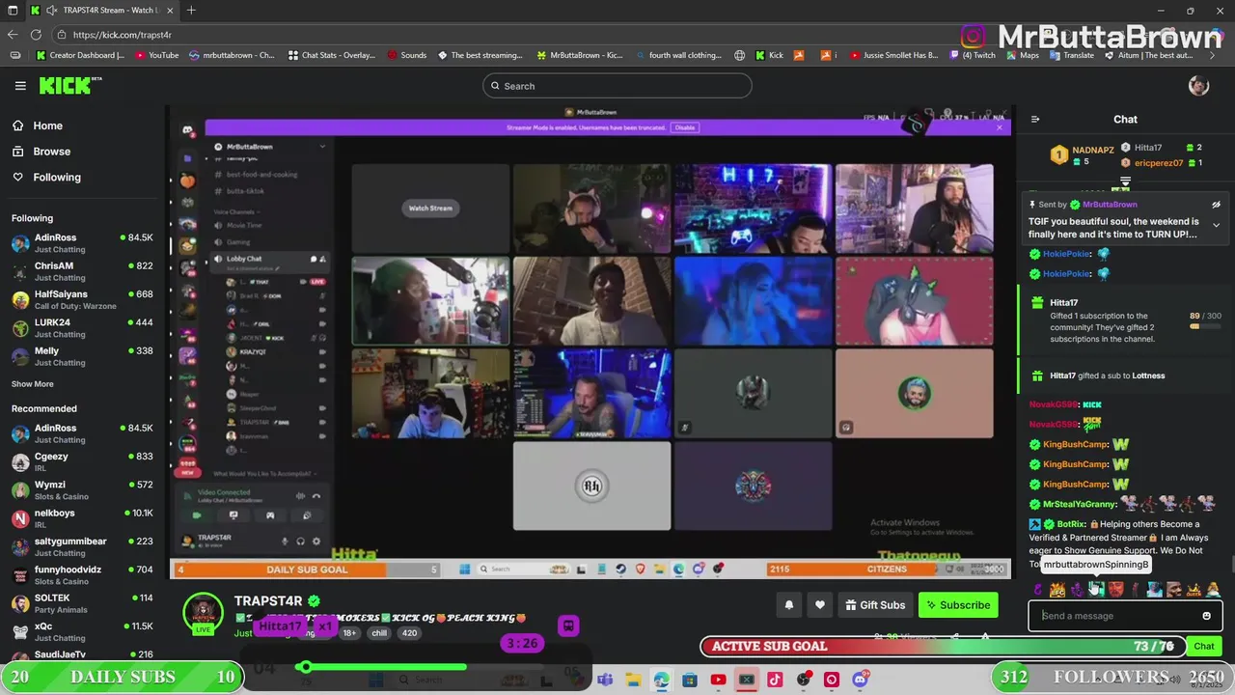Open the Sounds bookmark

pos(406,55)
